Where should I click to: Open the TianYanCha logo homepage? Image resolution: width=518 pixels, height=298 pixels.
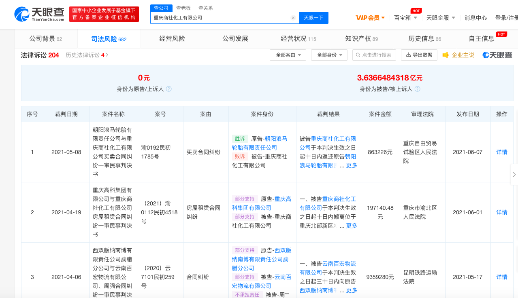39,14
